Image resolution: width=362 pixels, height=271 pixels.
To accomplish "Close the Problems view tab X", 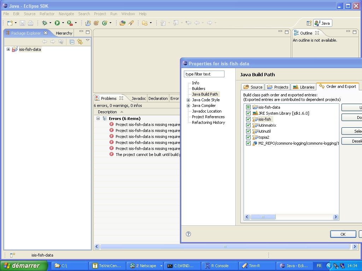I will 121,98.
